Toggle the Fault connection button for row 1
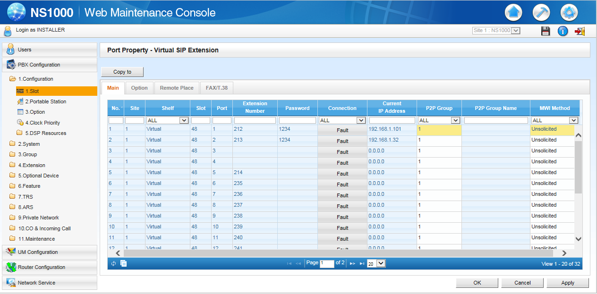This screenshot has width=597, height=294. pyautogui.click(x=342, y=130)
